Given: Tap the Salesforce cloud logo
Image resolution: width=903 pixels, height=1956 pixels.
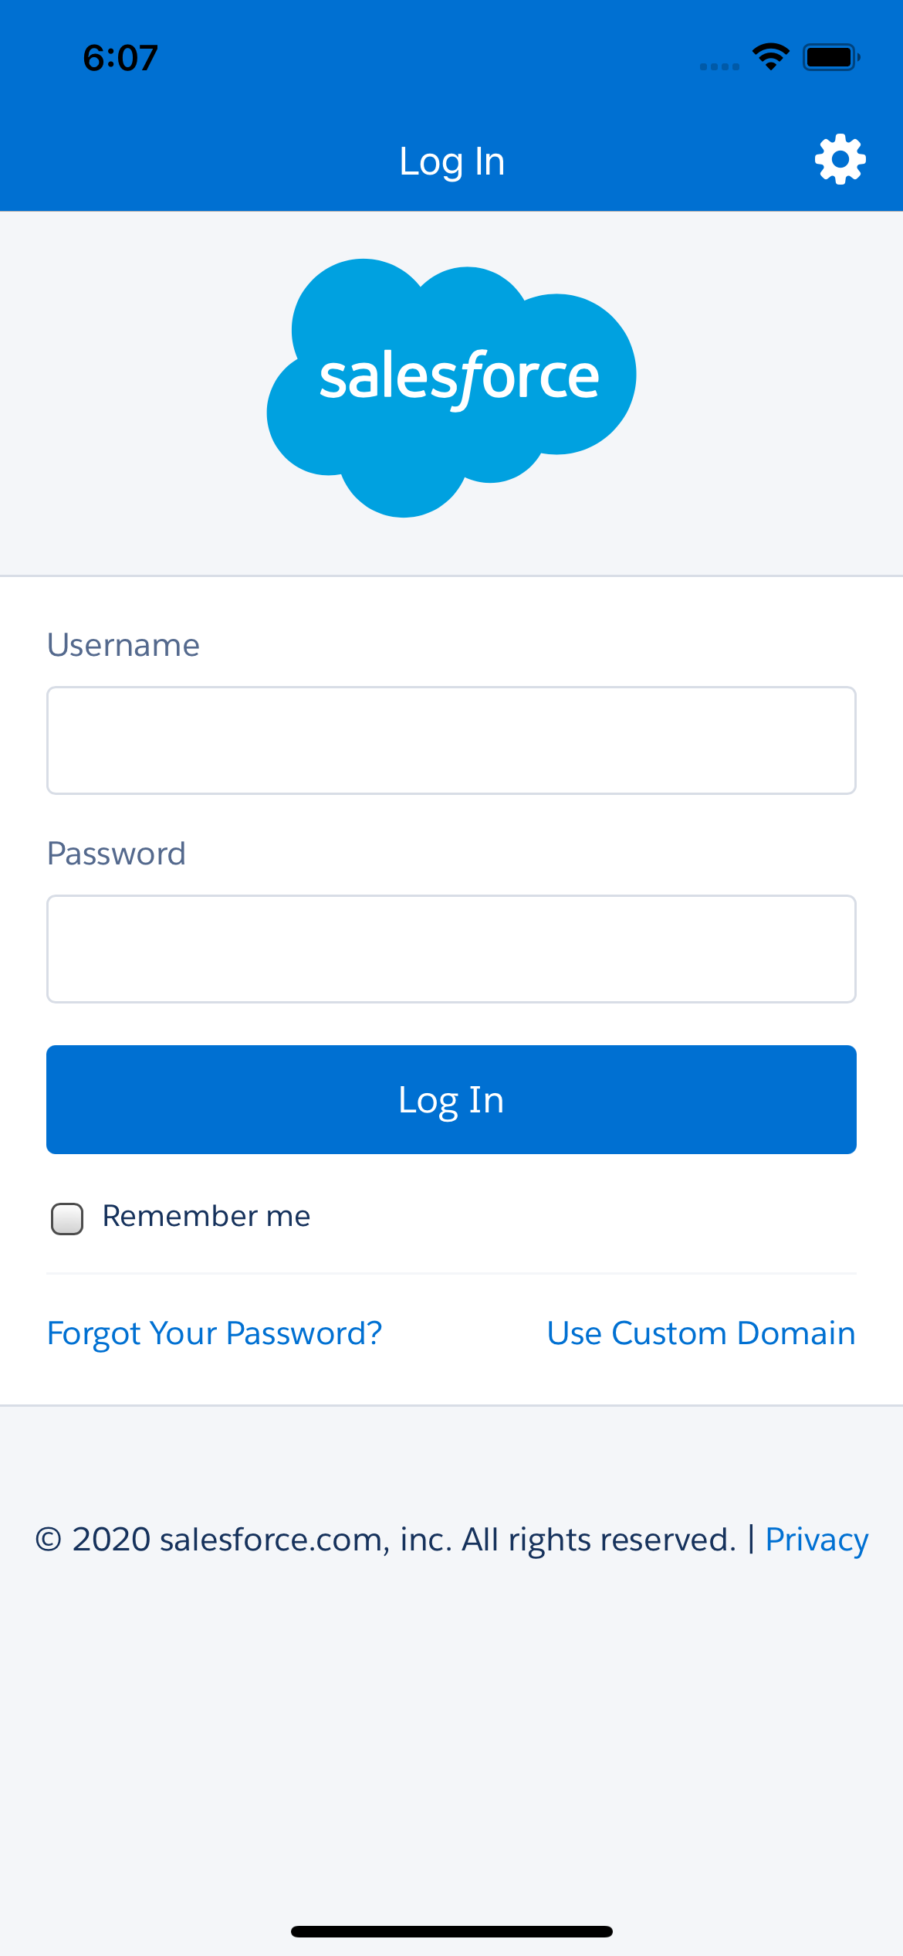Looking at the screenshot, I should tap(451, 388).
